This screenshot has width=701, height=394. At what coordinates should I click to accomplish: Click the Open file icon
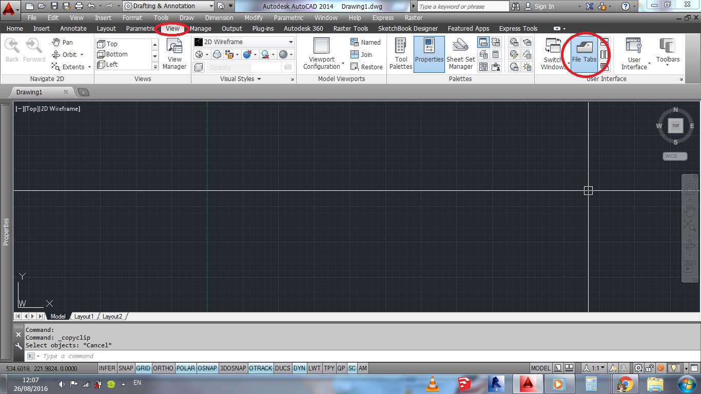point(42,6)
